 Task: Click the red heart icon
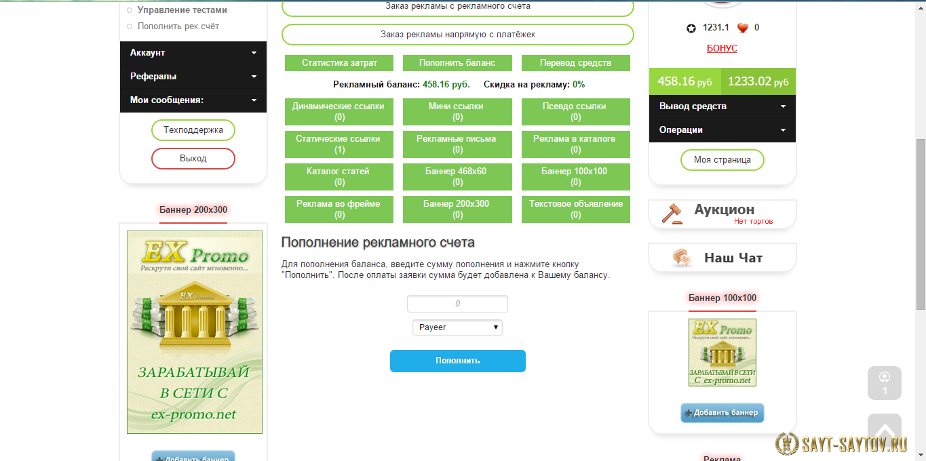click(742, 28)
